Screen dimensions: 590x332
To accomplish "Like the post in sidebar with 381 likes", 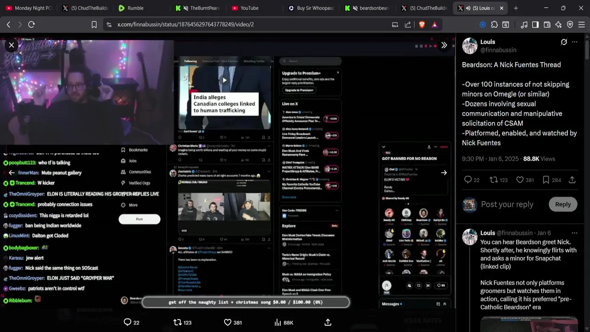I will click(519, 180).
